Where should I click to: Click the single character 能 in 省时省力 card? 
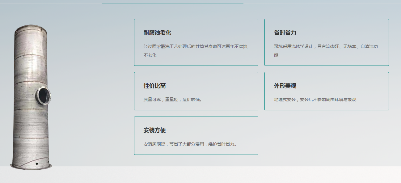point(276,55)
